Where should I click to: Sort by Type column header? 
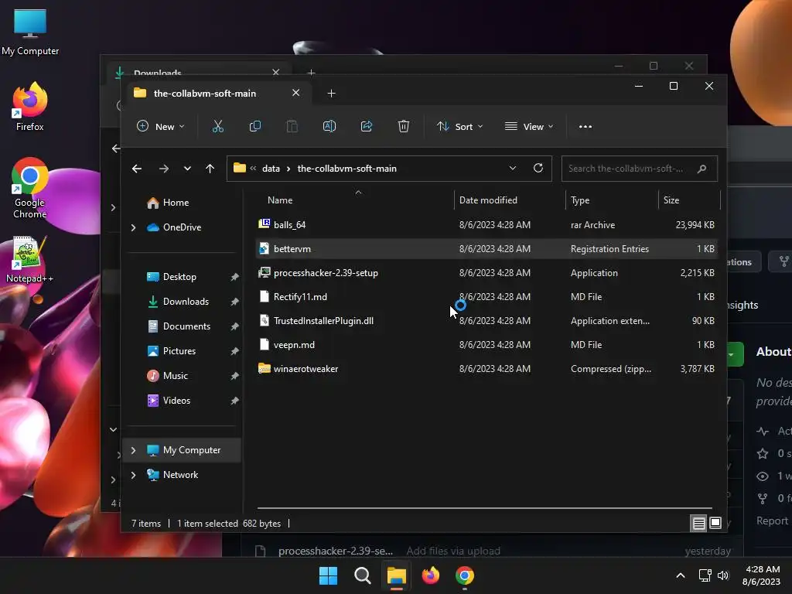coord(580,200)
